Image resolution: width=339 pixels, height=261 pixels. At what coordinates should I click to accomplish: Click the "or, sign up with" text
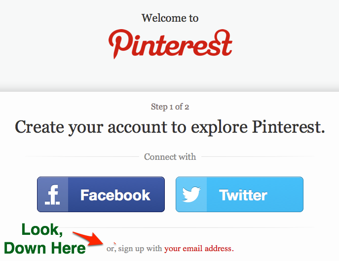click(x=134, y=248)
